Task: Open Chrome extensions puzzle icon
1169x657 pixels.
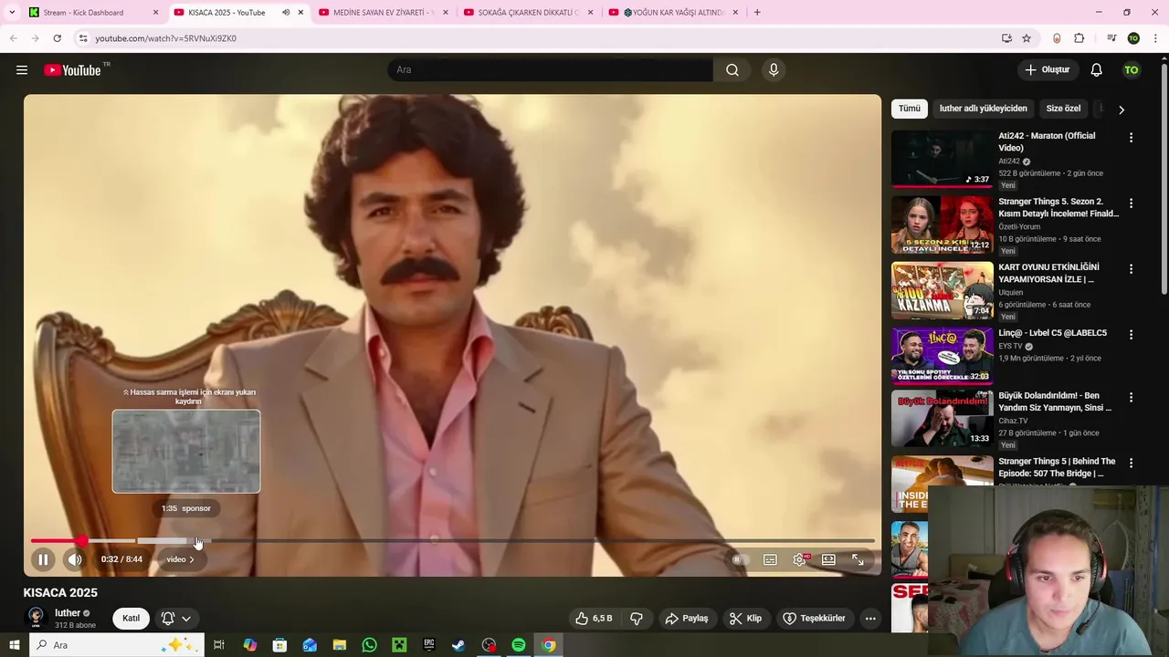Action: tap(1079, 38)
